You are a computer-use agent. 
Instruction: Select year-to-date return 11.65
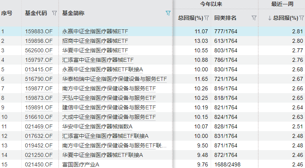point(201,79)
